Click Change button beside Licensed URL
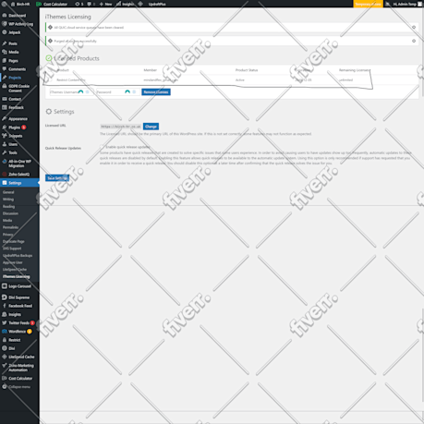 (x=151, y=127)
